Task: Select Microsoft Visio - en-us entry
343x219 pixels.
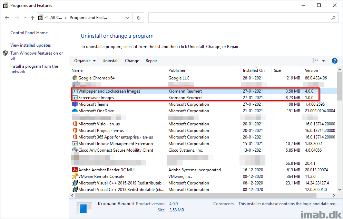Action: click(x=99, y=124)
